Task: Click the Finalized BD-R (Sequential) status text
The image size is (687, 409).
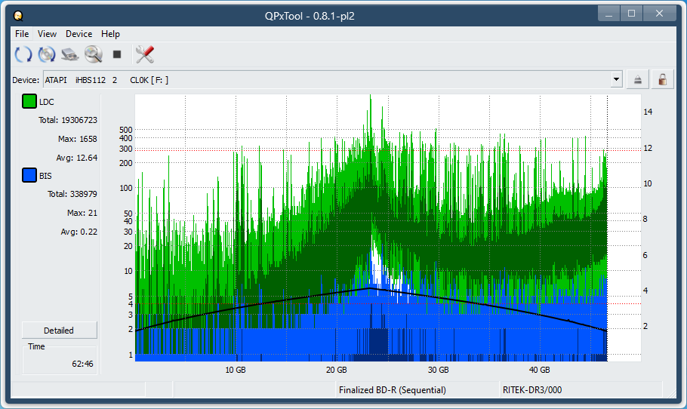Action: [392, 389]
